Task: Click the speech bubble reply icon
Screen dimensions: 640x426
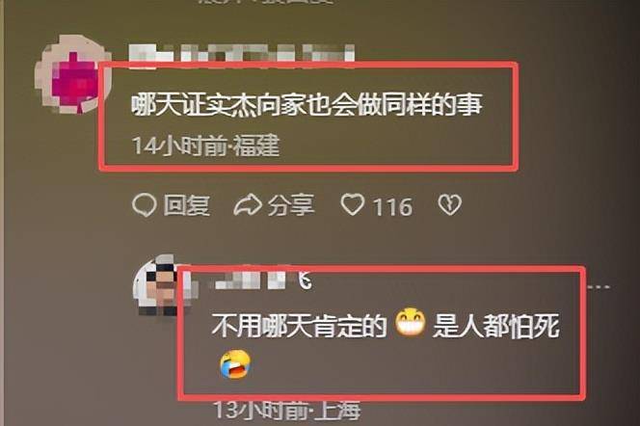Action: pos(144,205)
